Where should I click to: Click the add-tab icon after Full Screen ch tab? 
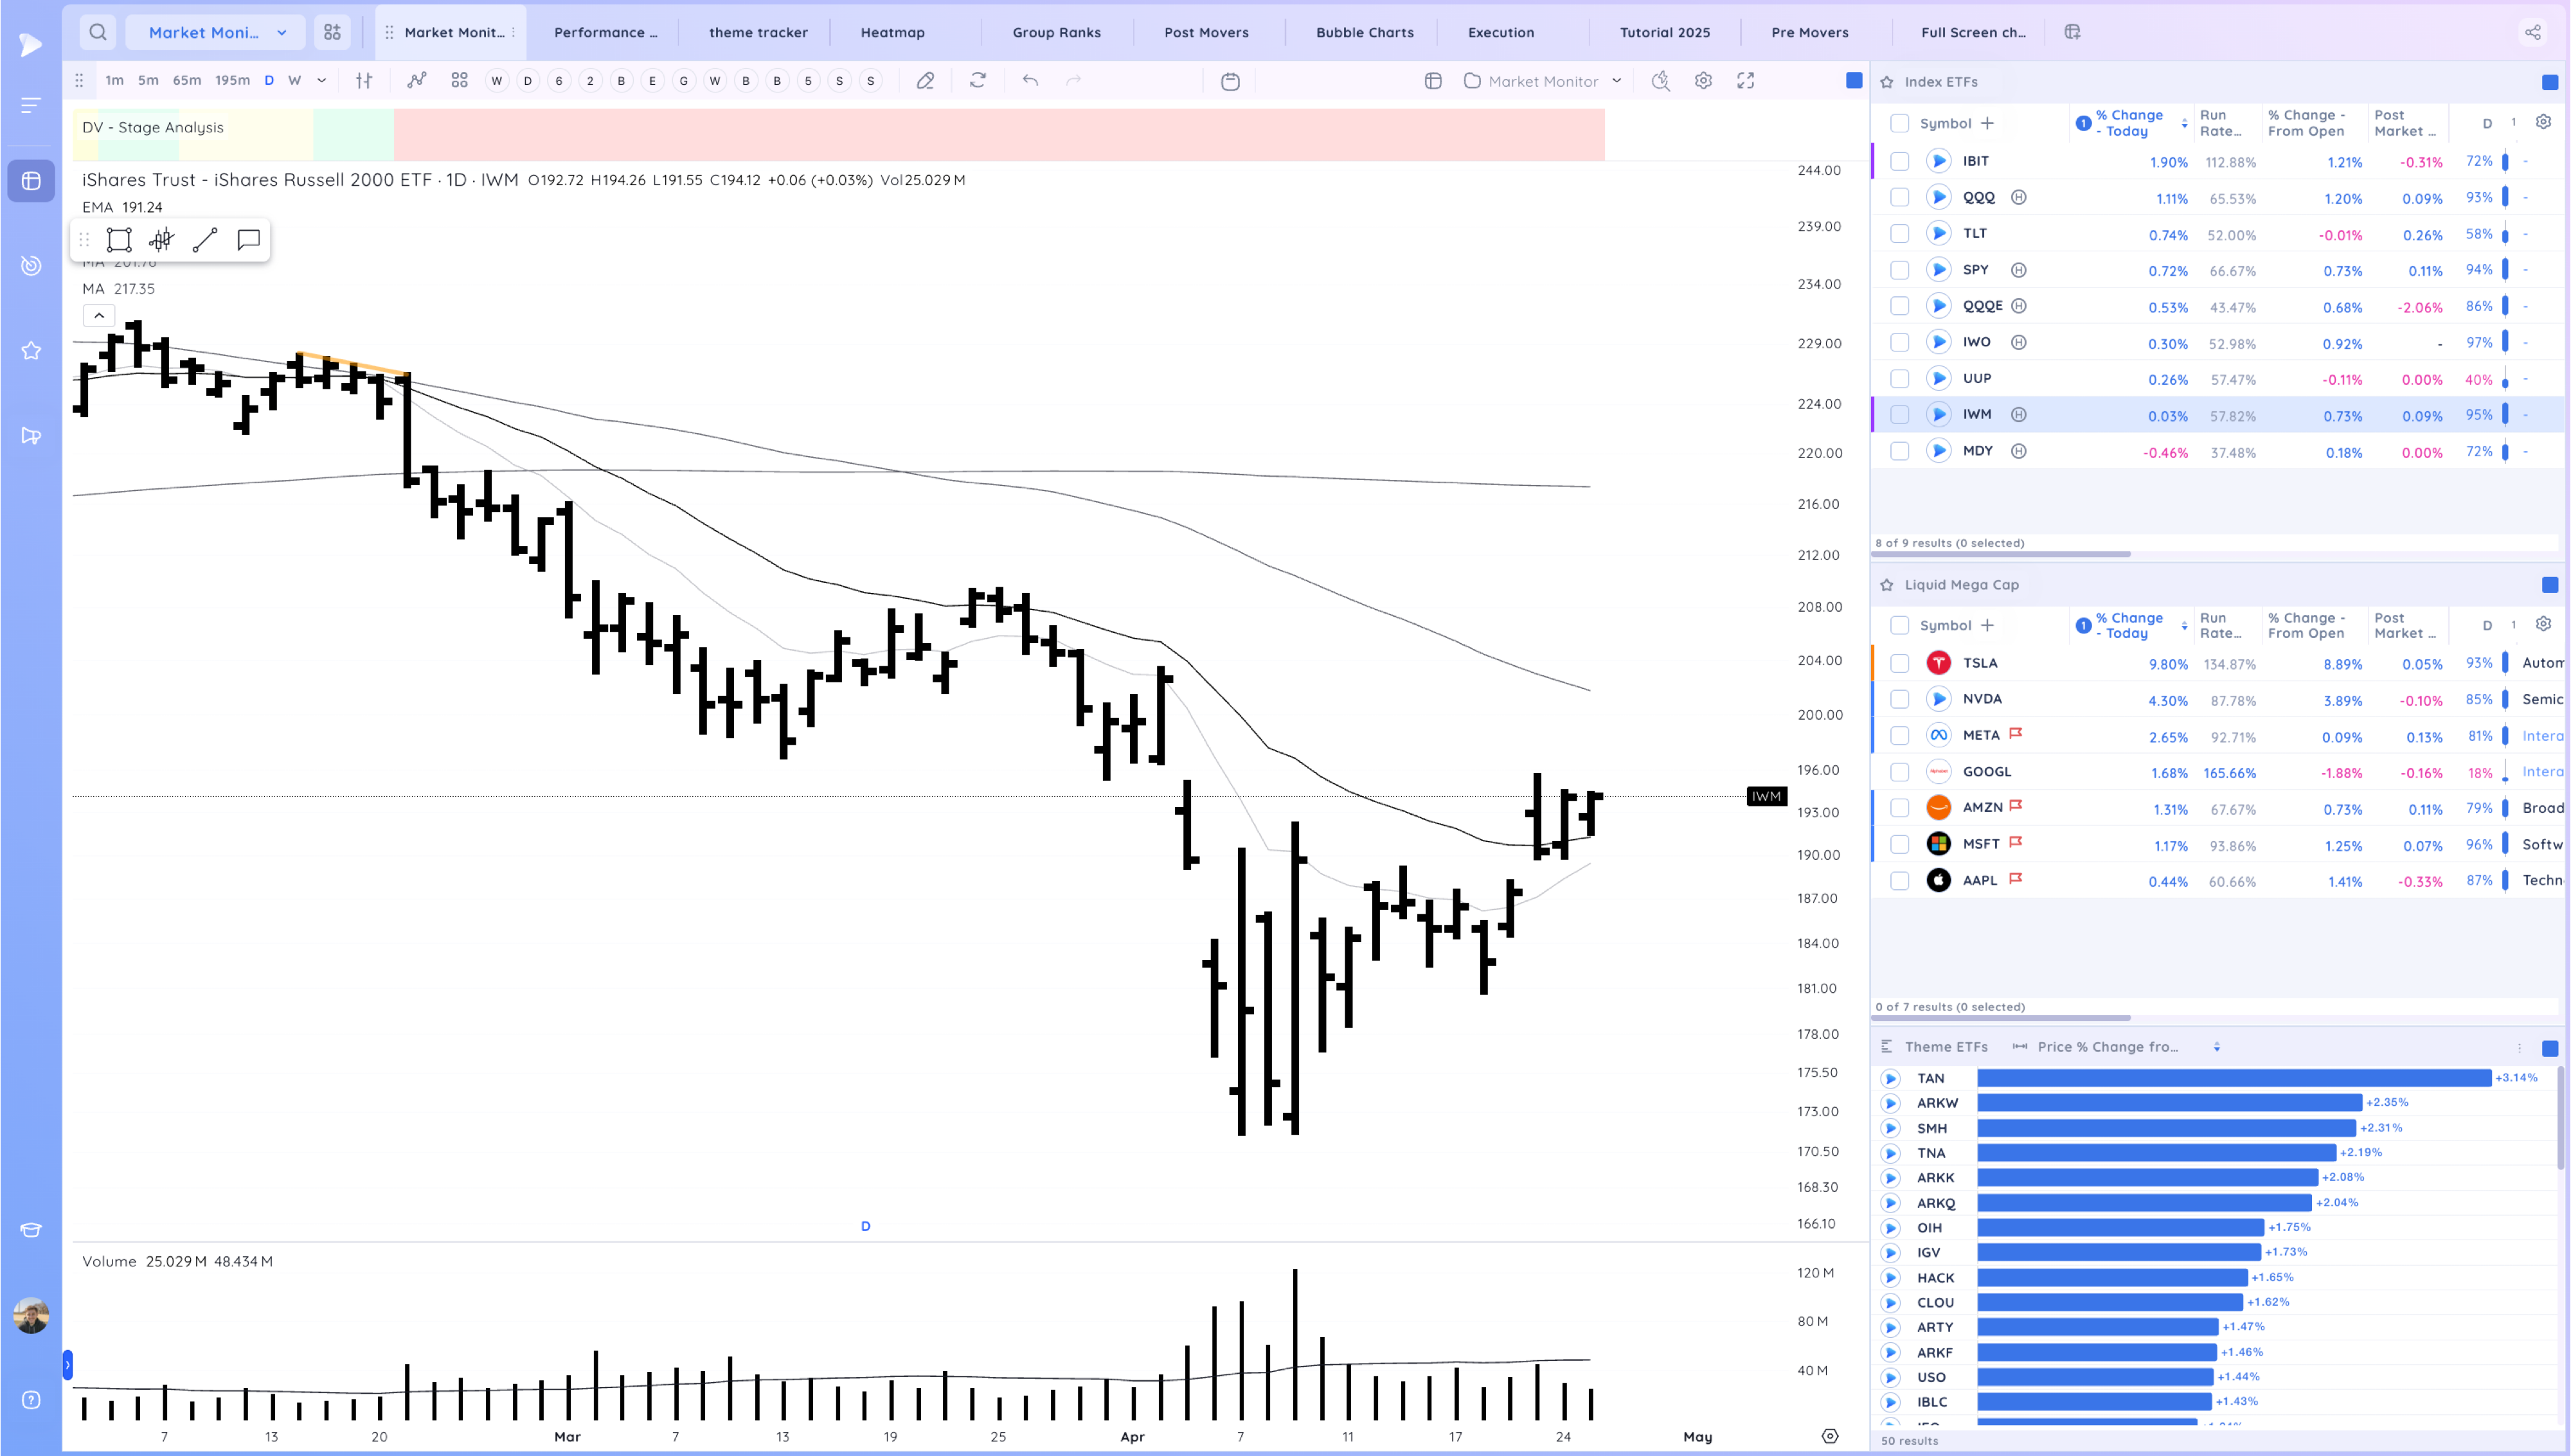[2072, 32]
